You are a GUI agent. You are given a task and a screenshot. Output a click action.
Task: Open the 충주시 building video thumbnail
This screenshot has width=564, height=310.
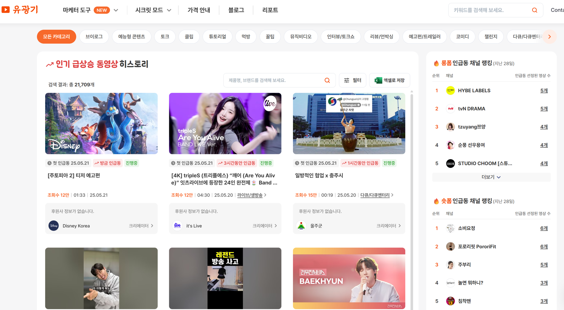[349, 123]
